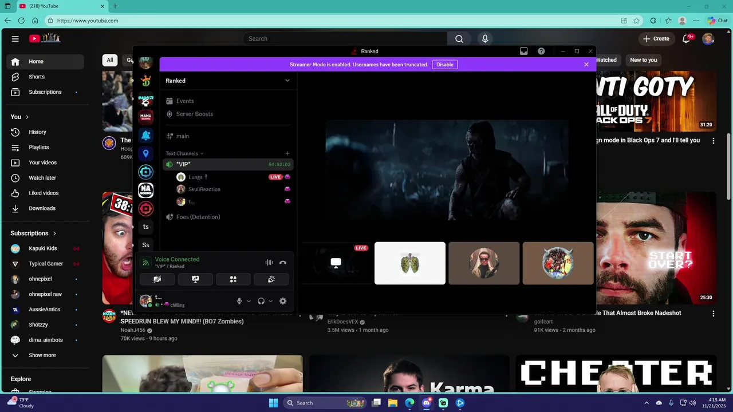
Task: Share your screen in Discord voice panel
Action: (x=195, y=279)
